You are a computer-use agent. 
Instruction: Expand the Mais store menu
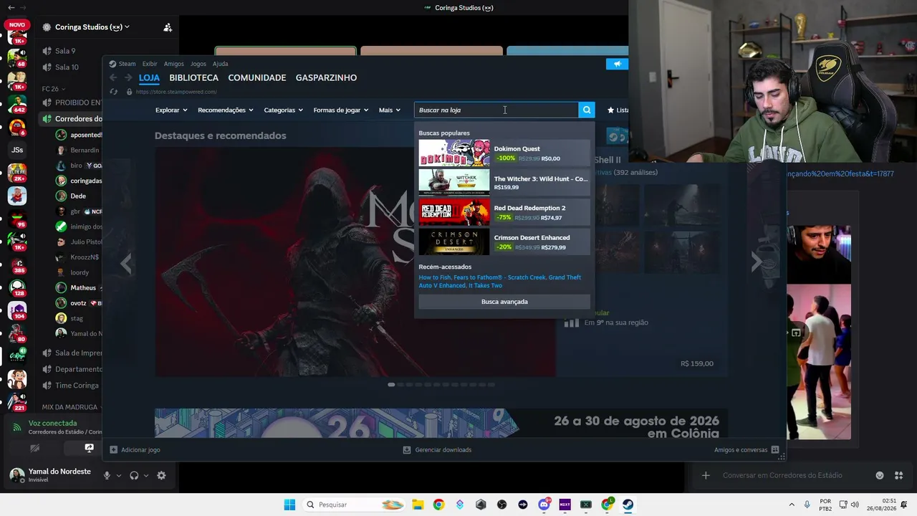pos(390,110)
